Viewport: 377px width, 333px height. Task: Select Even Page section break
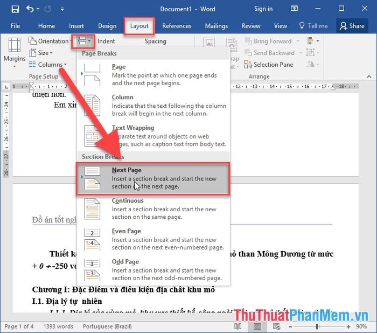pyautogui.click(x=153, y=239)
